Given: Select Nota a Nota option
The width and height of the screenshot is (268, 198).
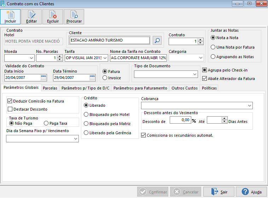Looking at the screenshot, I should pos(225,38).
